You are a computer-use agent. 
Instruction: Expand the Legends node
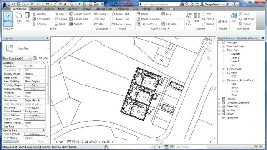(x=219, y=99)
